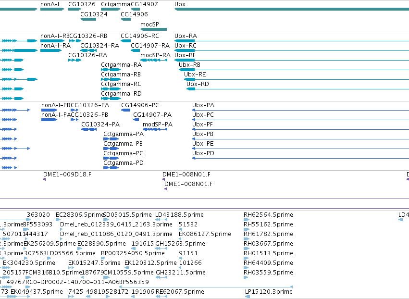The height and width of the screenshot is (299, 409).
Task: Open the LD43188.5prime EST label
Action: (179, 215)
